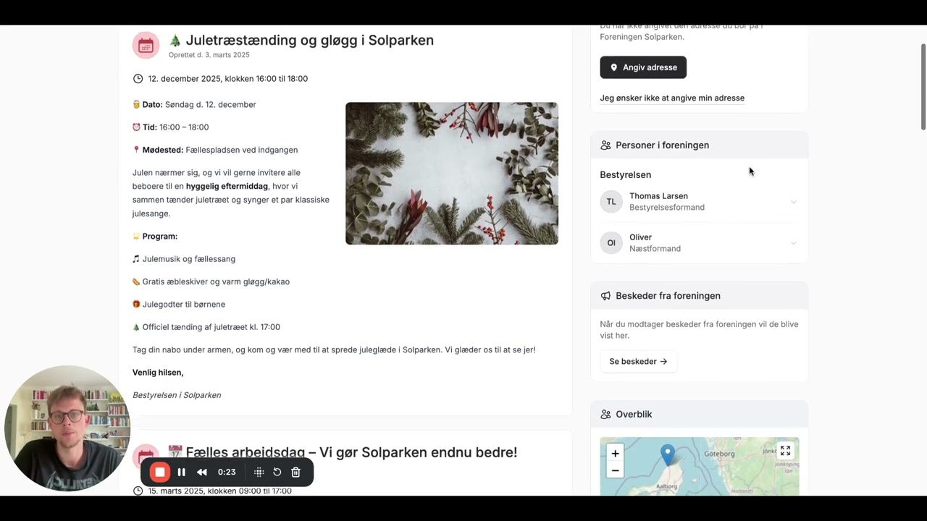Click the Christmas foliage image thumbnail
927x521 pixels.
click(x=452, y=174)
